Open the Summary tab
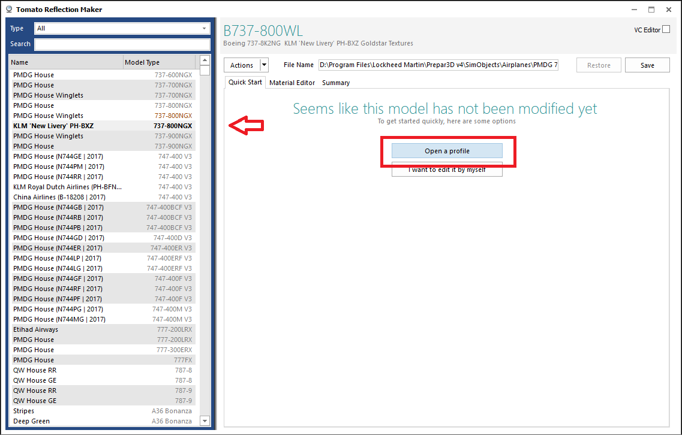This screenshot has height=439, width=682. pos(336,83)
